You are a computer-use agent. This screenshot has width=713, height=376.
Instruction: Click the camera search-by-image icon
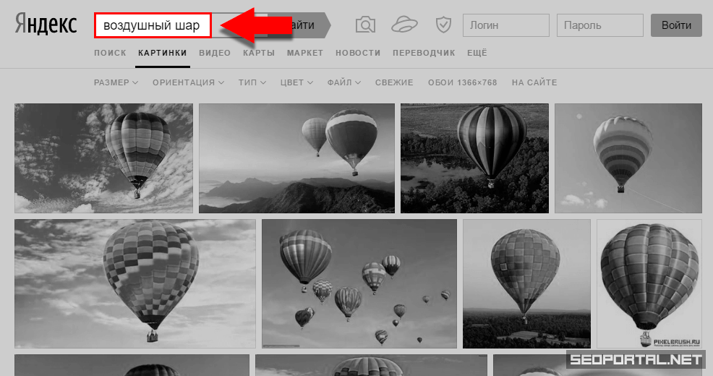coord(366,25)
